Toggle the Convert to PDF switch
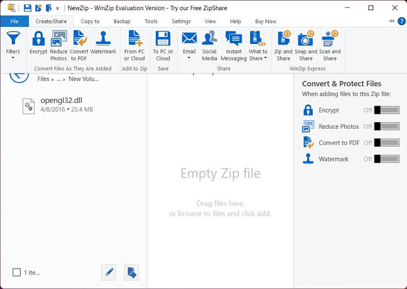The height and width of the screenshot is (289, 407). [x=387, y=143]
